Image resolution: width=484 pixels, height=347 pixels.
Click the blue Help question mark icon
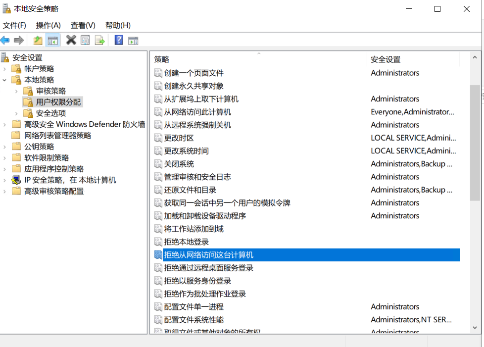[119, 40]
